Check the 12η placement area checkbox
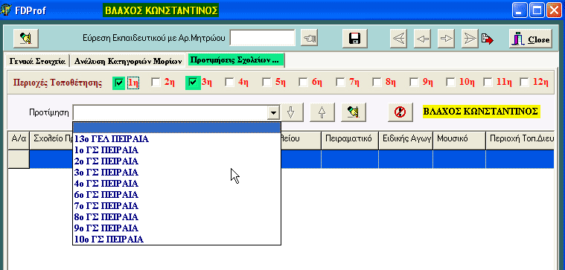 (525, 83)
